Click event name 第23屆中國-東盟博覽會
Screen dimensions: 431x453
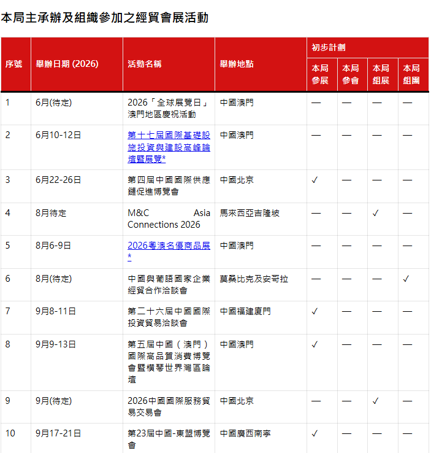click(x=169, y=439)
